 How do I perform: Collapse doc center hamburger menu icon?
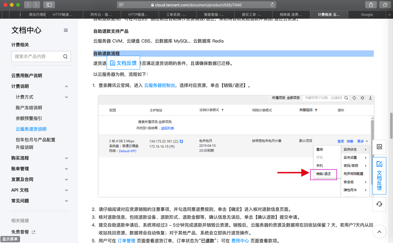tap(66, 30)
